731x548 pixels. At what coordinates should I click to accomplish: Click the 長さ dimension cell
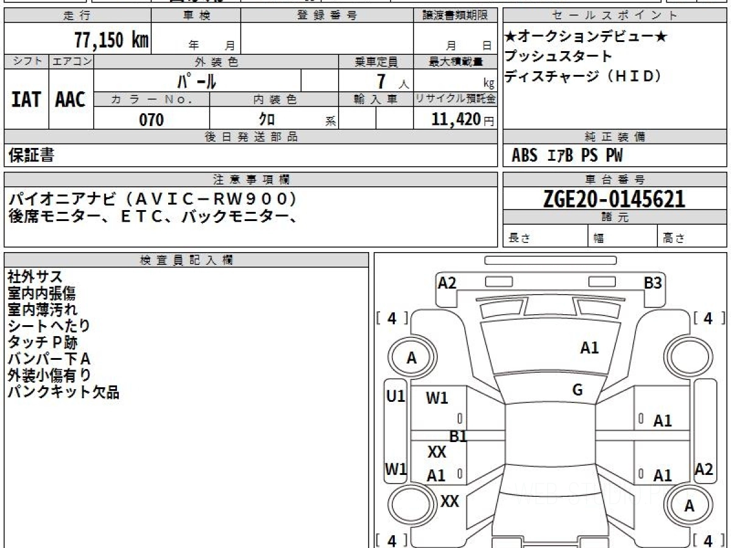pos(545,236)
